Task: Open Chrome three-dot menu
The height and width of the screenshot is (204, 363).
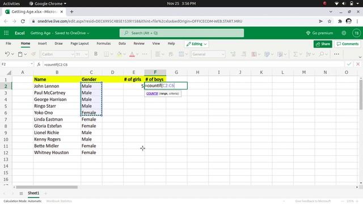Action: click(x=357, y=22)
